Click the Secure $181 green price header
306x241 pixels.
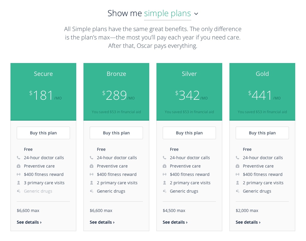[43, 92]
